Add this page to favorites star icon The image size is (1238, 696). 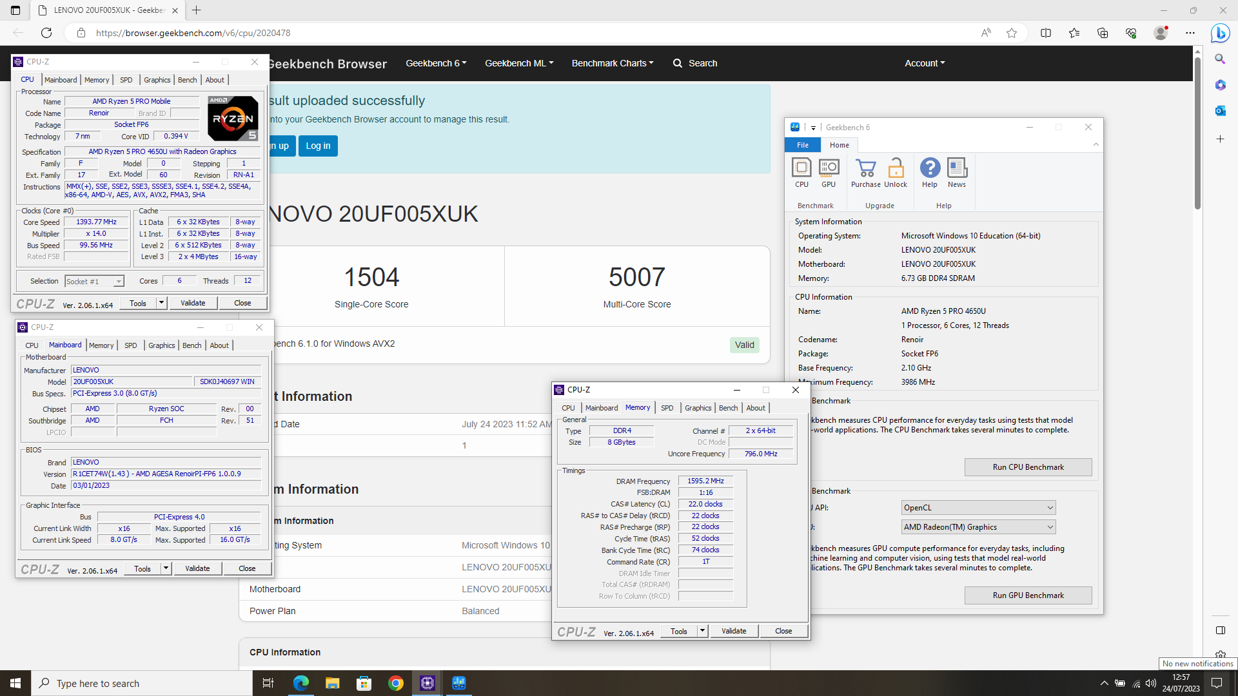(x=1012, y=33)
